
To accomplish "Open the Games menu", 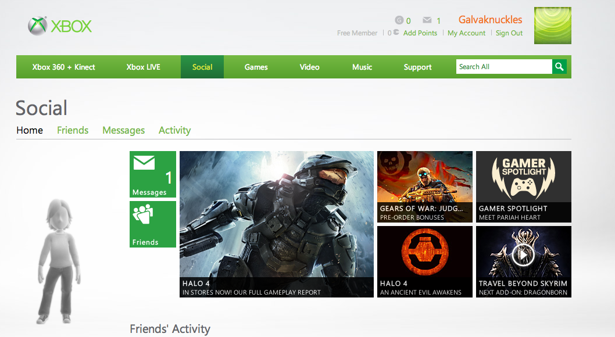I will click(x=256, y=67).
